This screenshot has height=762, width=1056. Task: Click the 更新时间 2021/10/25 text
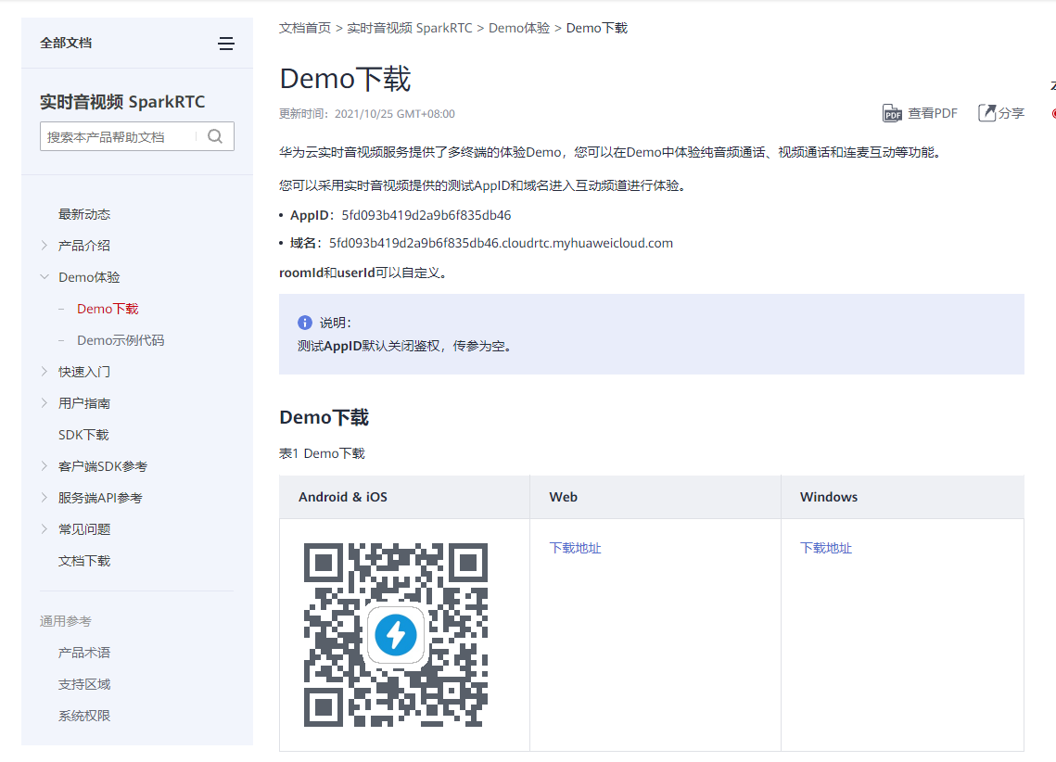[x=367, y=114]
